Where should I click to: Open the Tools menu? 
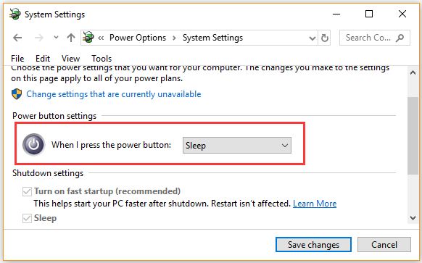coord(102,59)
